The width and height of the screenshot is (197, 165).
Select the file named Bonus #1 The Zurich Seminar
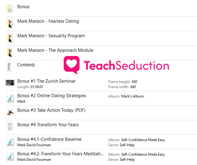(x=46, y=81)
